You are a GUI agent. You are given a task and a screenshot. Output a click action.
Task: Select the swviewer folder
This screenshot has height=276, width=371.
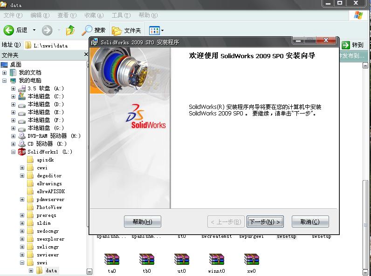point(48,255)
